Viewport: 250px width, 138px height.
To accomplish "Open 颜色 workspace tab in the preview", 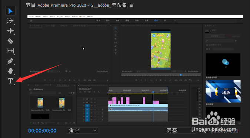I will (x=127, y=20).
